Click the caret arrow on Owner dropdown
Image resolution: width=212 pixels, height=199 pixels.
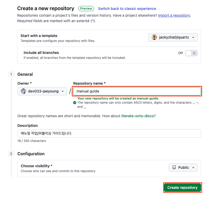pos(63,91)
